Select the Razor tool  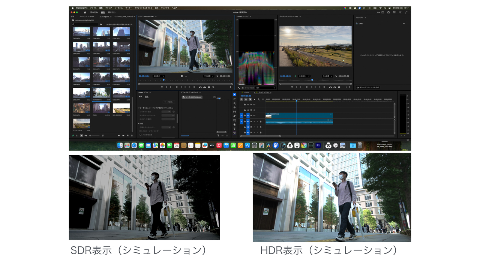point(234,108)
